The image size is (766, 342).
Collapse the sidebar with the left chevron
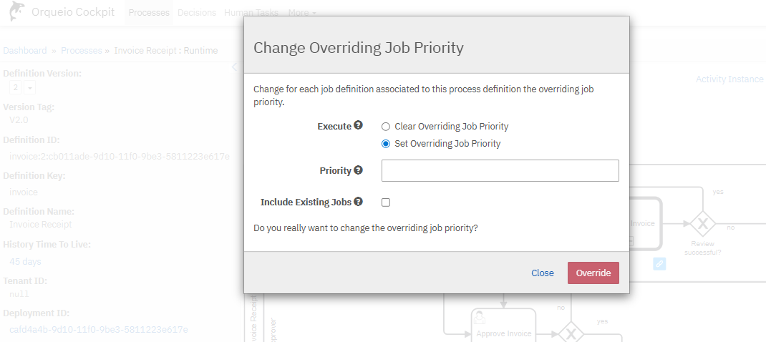click(234, 67)
